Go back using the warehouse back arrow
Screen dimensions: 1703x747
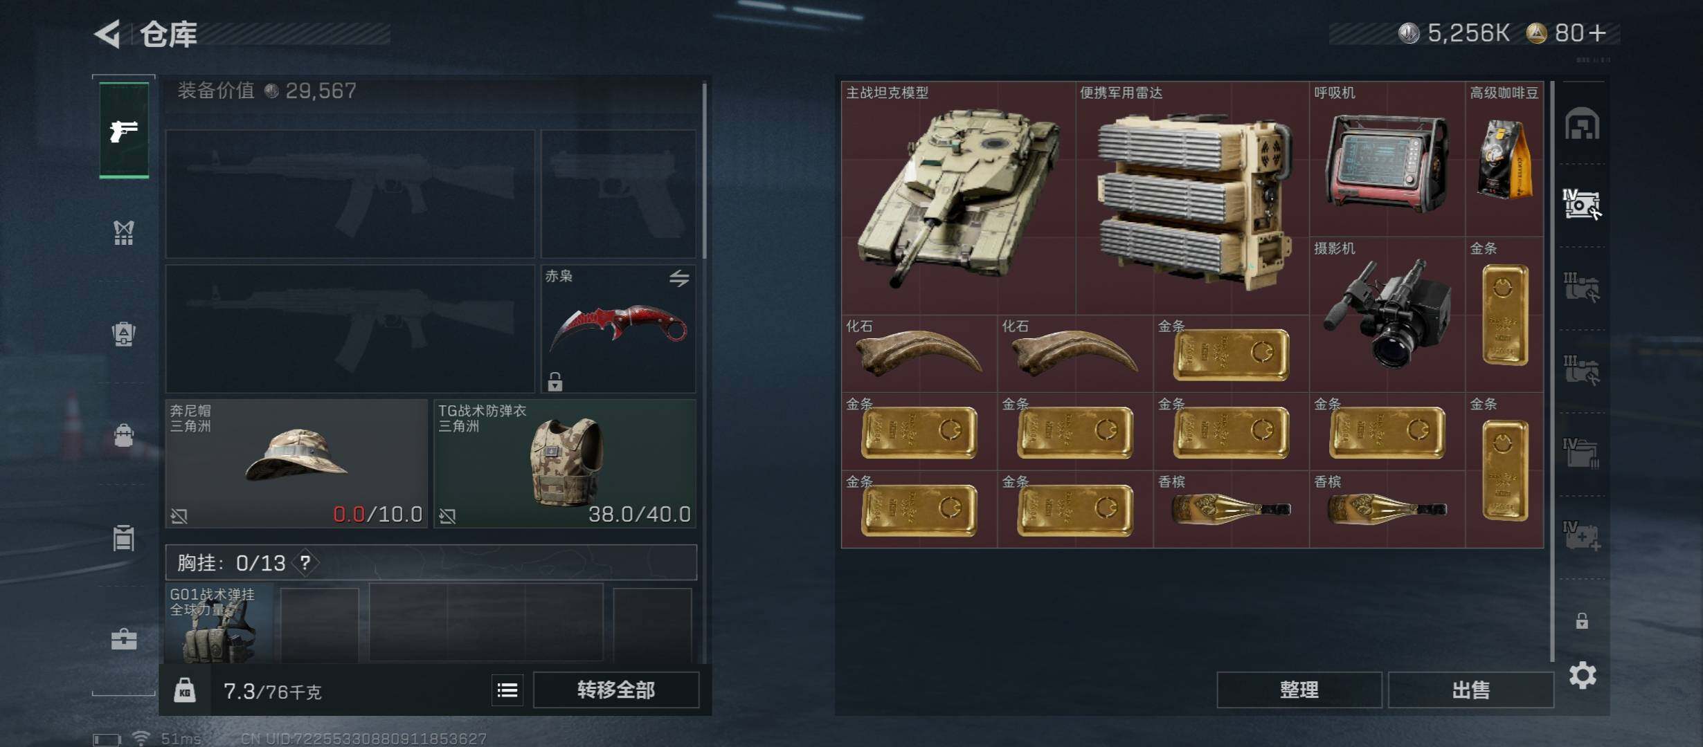point(108,34)
